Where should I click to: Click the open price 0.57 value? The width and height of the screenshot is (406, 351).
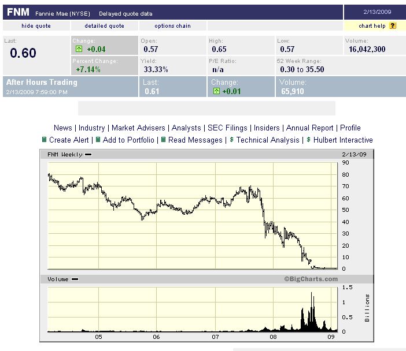pyautogui.click(x=151, y=49)
